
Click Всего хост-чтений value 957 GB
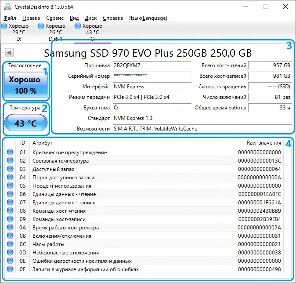(x=270, y=65)
